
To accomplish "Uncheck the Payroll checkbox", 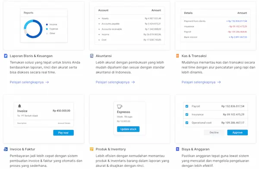I will coord(187,106).
